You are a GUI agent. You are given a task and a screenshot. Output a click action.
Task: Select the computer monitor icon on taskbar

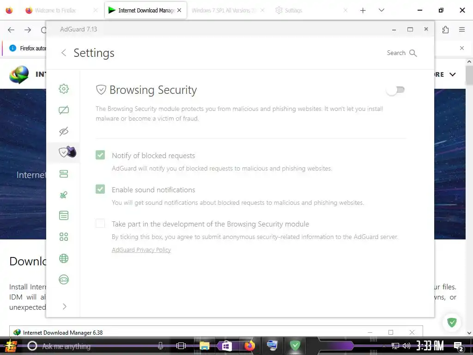(x=272, y=346)
